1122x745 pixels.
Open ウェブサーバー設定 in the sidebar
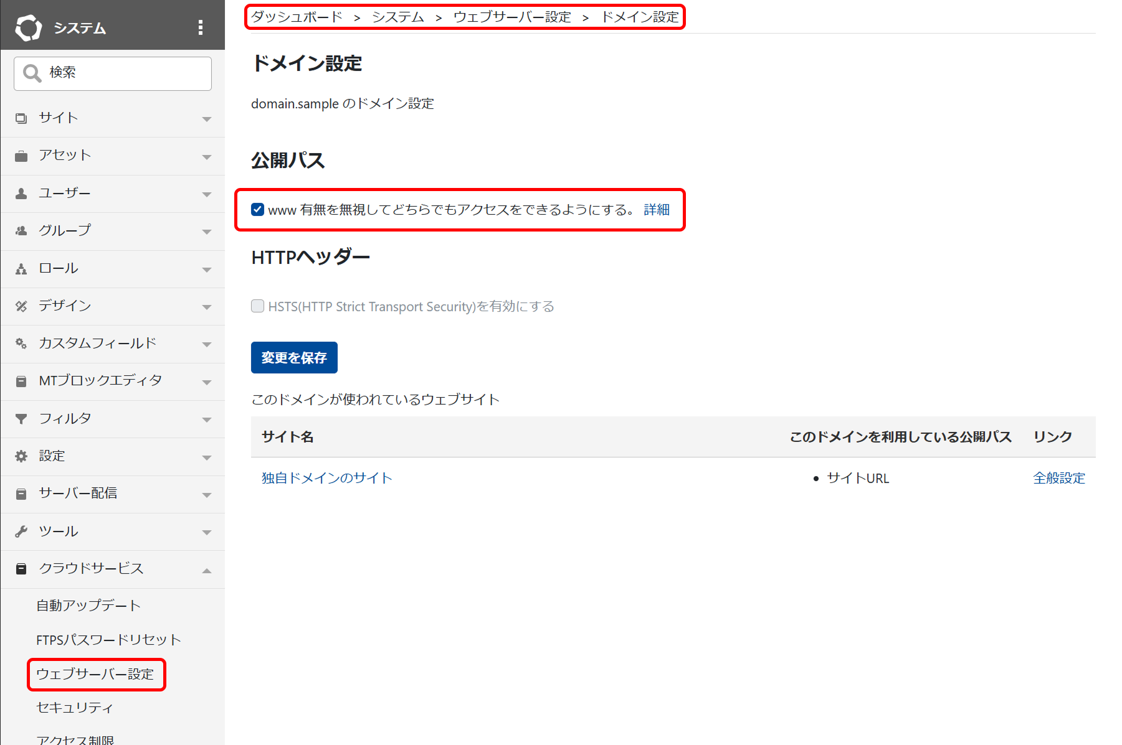pos(95,674)
